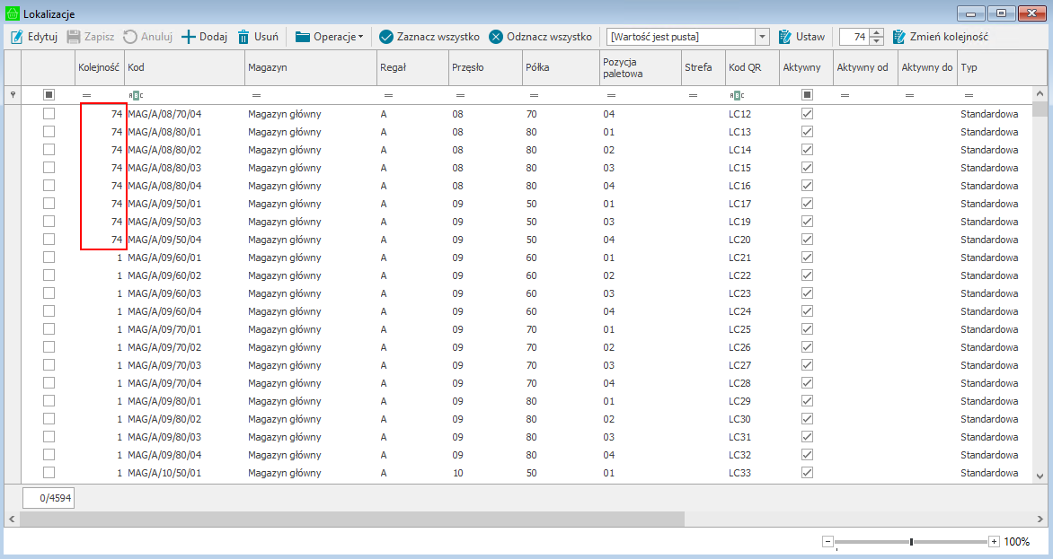Increase the order number spinner value

click(x=877, y=32)
